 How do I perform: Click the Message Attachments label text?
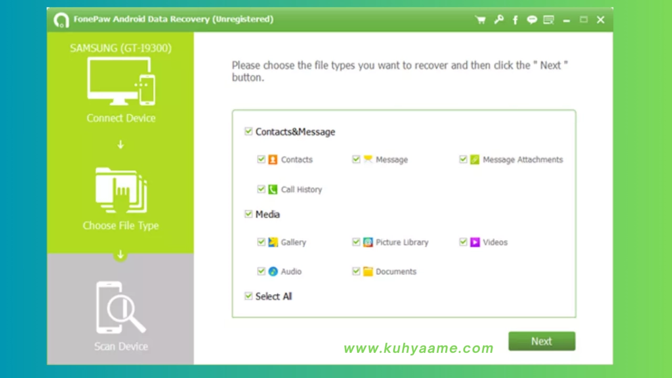coord(523,160)
